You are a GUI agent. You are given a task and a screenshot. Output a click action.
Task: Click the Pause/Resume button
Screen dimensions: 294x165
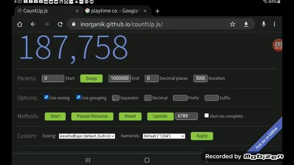click(x=92, y=116)
